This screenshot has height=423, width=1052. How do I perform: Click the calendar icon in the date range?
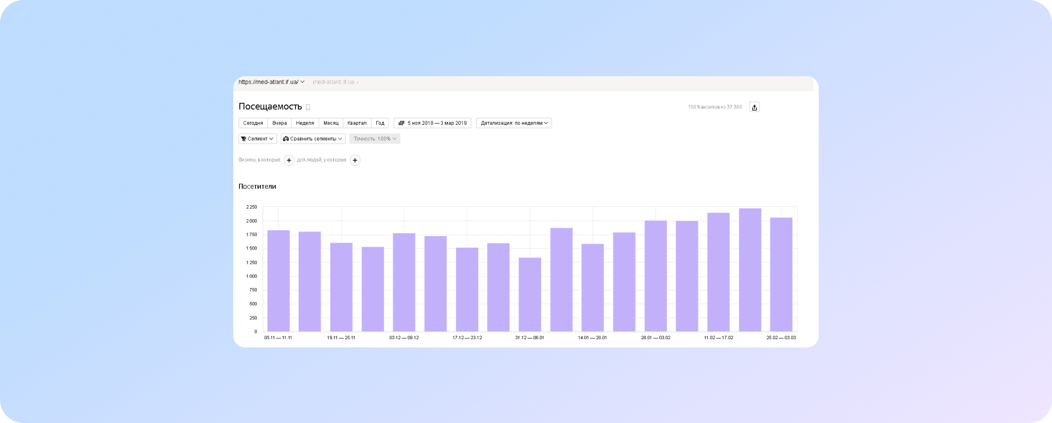click(401, 123)
